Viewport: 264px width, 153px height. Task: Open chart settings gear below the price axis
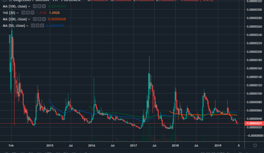(255, 145)
